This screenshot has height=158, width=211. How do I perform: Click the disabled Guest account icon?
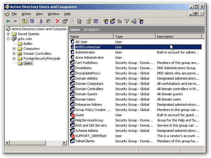72,115
